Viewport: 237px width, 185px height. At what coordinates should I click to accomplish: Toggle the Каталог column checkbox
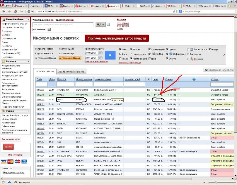point(131,49)
